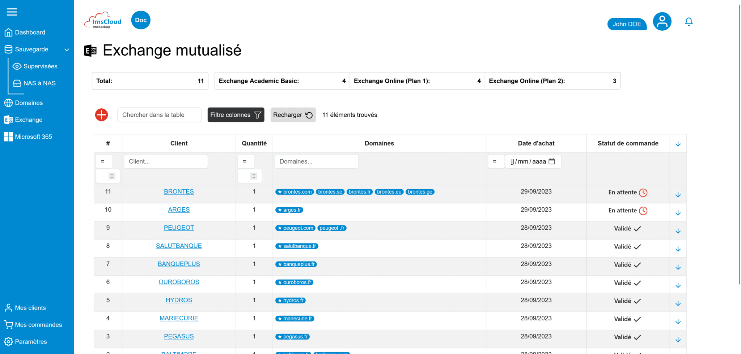Click pending clock icon for BRONTES
The height and width of the screenshot is (354, 741).
(x=643, y=193)
